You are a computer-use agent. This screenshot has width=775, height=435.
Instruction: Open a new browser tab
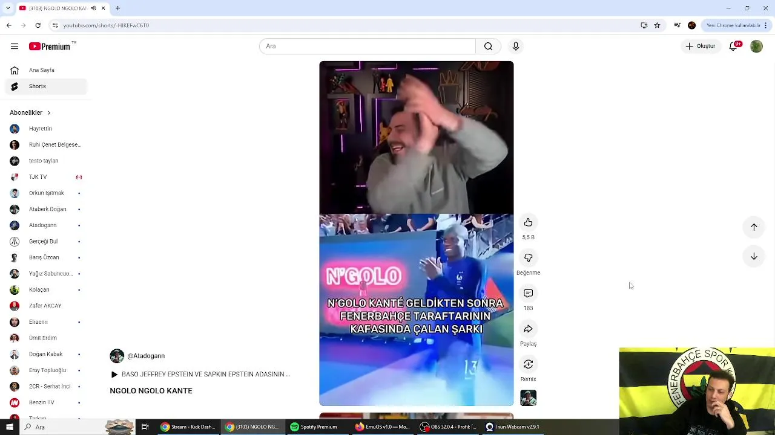[118, 8]
